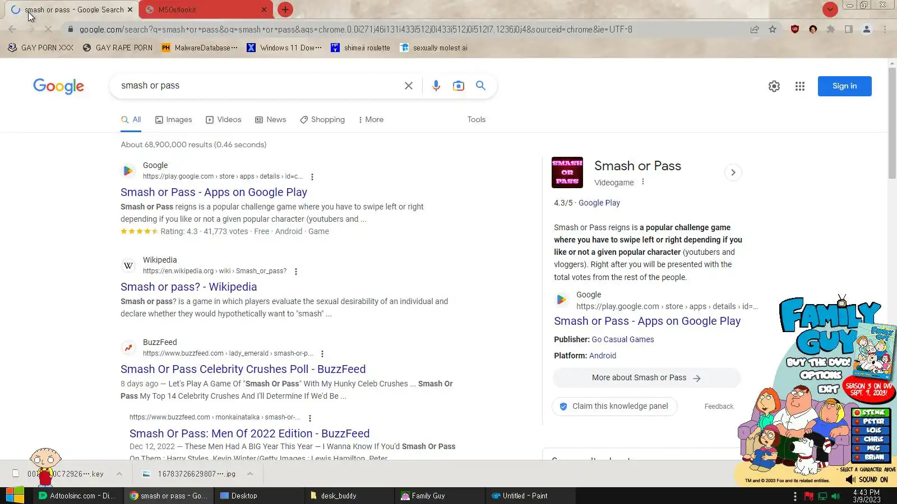The height and width of the screenshot is (504, 897).
Task: Open Smash or Pass - Apps on Google Play result
Action: (x=214, y=193)
